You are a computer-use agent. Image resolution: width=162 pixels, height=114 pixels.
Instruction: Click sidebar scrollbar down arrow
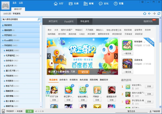(41, 107)
